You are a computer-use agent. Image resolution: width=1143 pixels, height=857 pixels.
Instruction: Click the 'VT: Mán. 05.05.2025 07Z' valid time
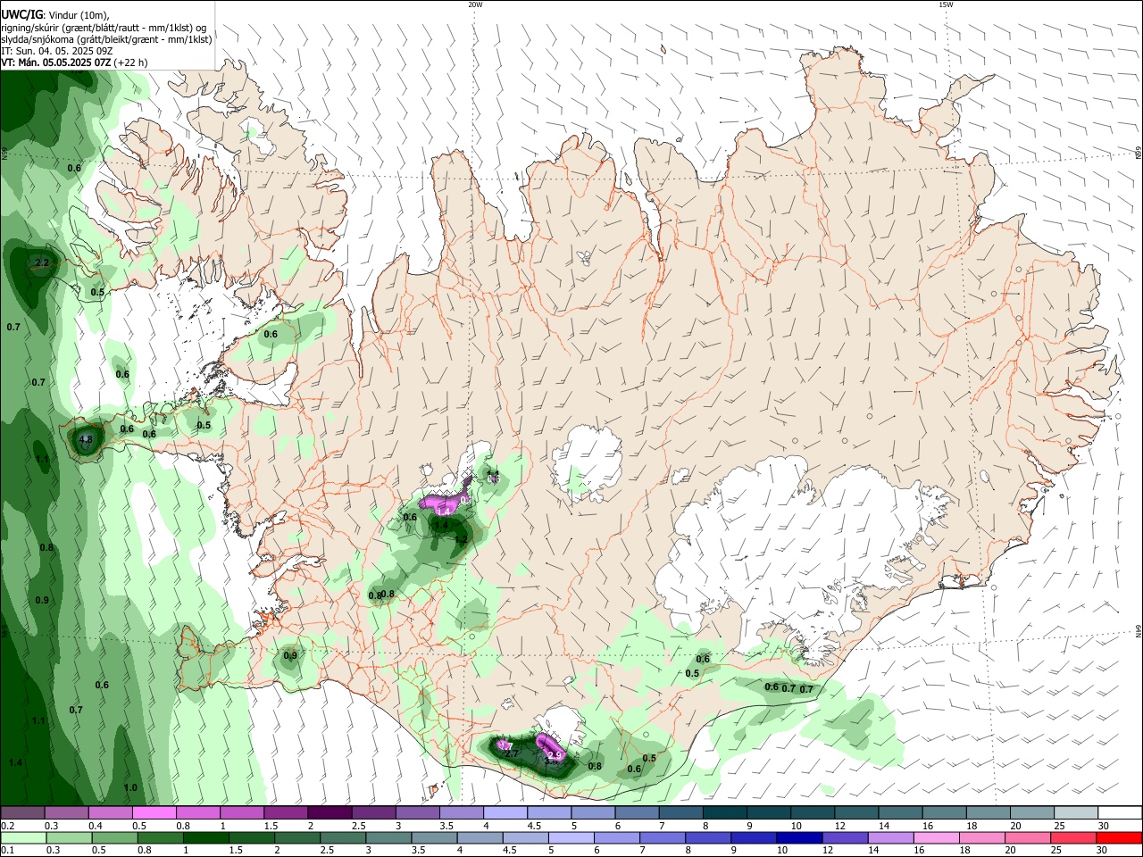[x=56, y=62]
